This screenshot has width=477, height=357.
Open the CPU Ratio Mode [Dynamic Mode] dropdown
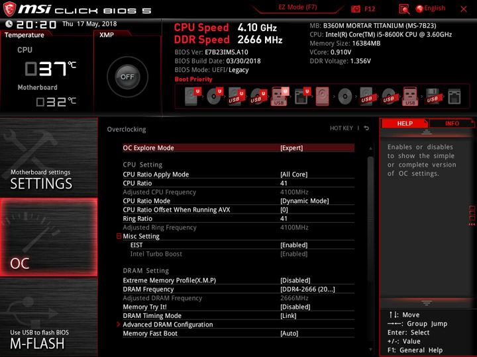tap(305, 201)
